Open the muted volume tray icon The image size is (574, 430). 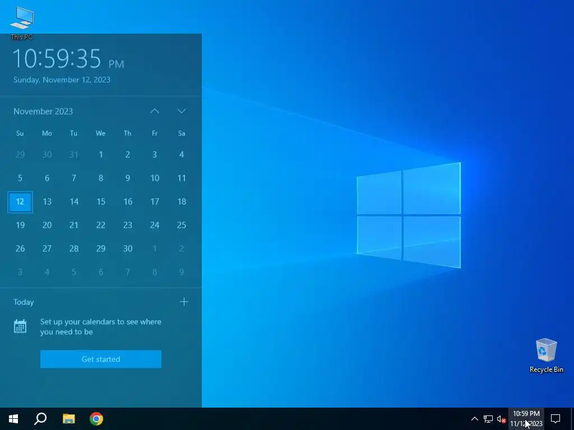tap(501, 419)
